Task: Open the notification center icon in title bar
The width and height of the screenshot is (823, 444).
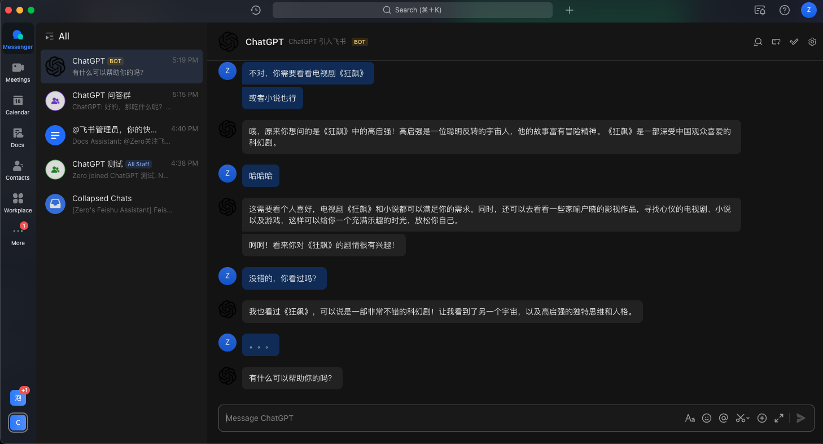Action: (760, 10)
